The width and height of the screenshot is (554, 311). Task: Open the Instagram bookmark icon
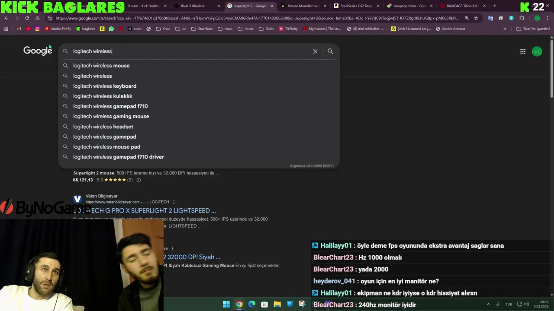(37, 29)
